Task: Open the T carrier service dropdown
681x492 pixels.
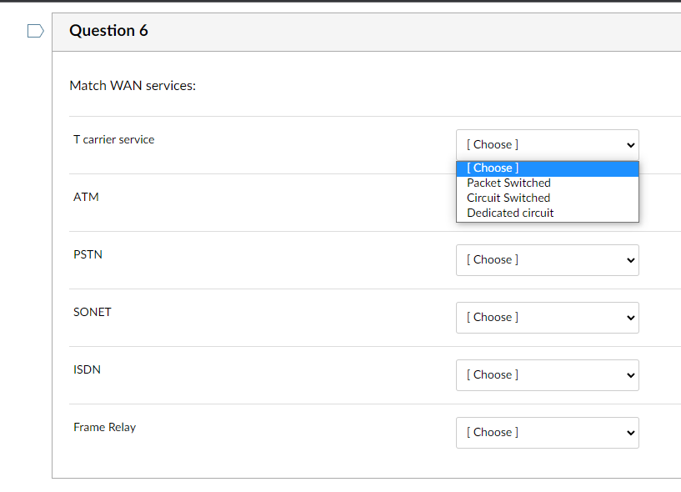Action: [548, 145]
